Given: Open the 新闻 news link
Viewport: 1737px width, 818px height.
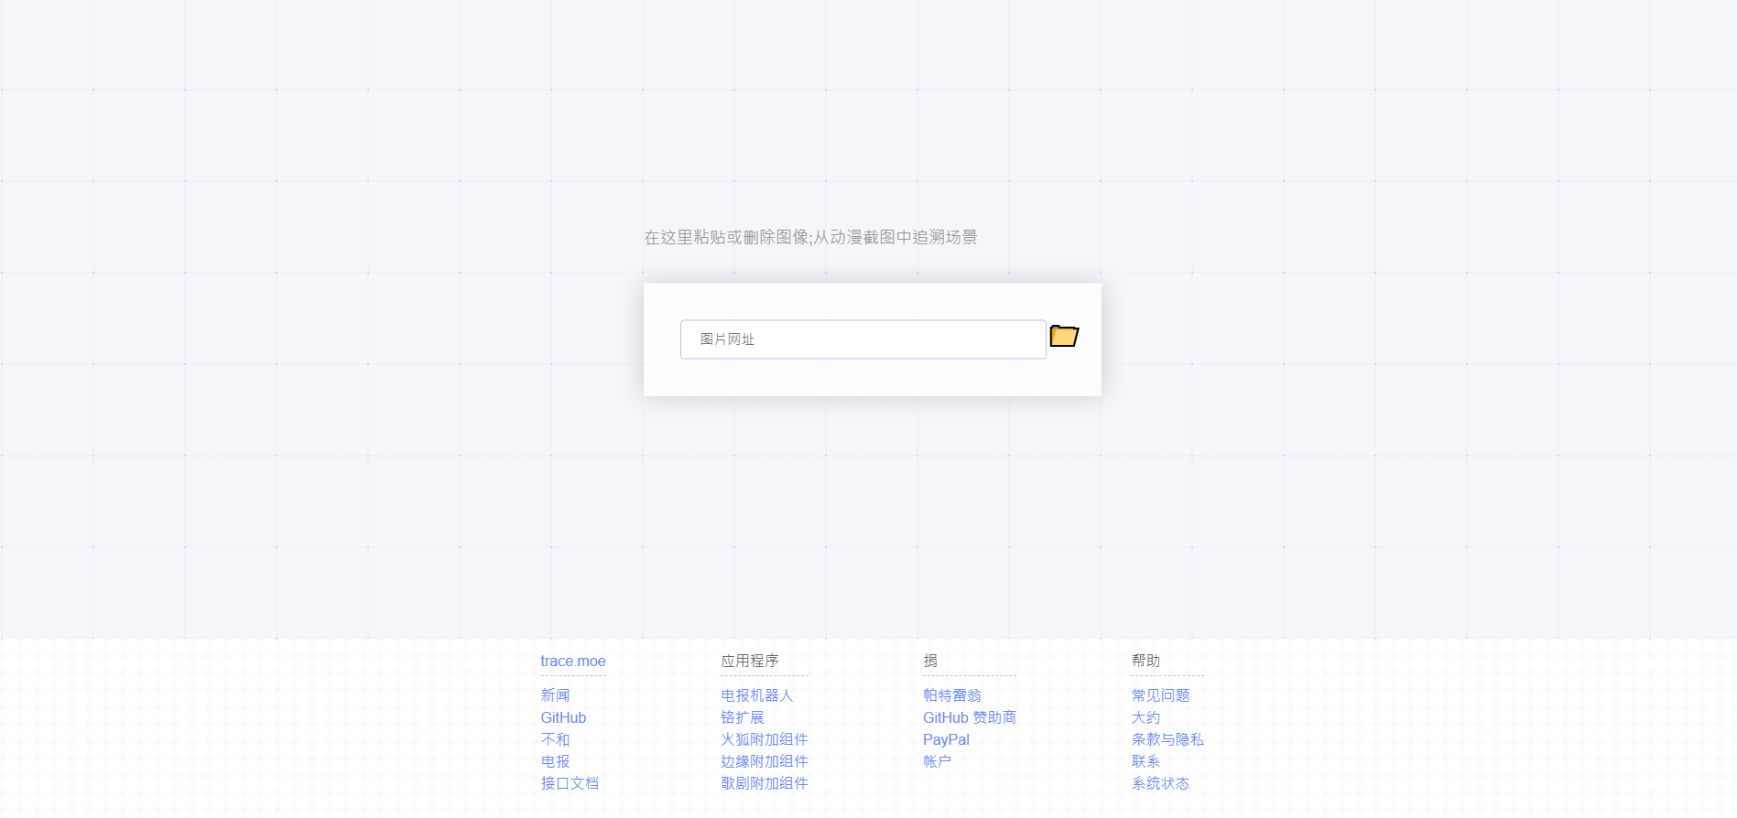Looking at the screenshot, I should coord(555,695).
